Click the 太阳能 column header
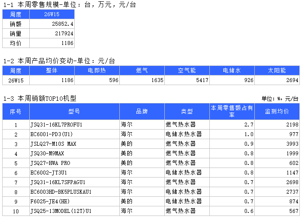 (277, 70)
